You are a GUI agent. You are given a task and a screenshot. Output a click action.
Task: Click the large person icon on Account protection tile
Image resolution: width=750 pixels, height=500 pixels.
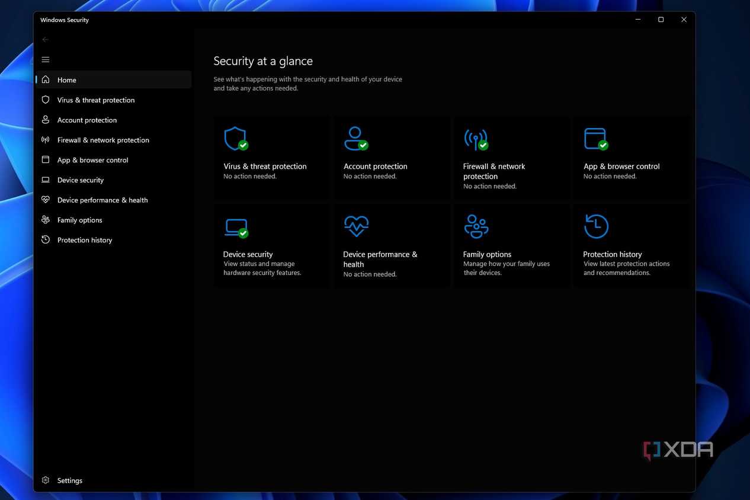[x=356, y=139]
